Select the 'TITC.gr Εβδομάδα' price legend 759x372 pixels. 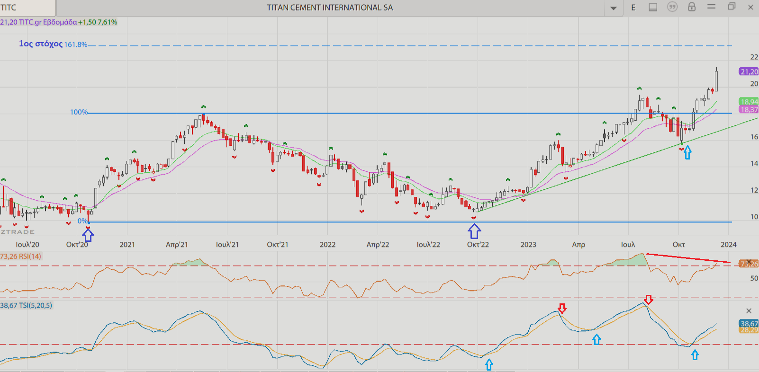48,22
